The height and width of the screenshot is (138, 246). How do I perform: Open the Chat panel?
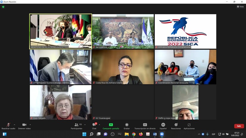[94, 126]
